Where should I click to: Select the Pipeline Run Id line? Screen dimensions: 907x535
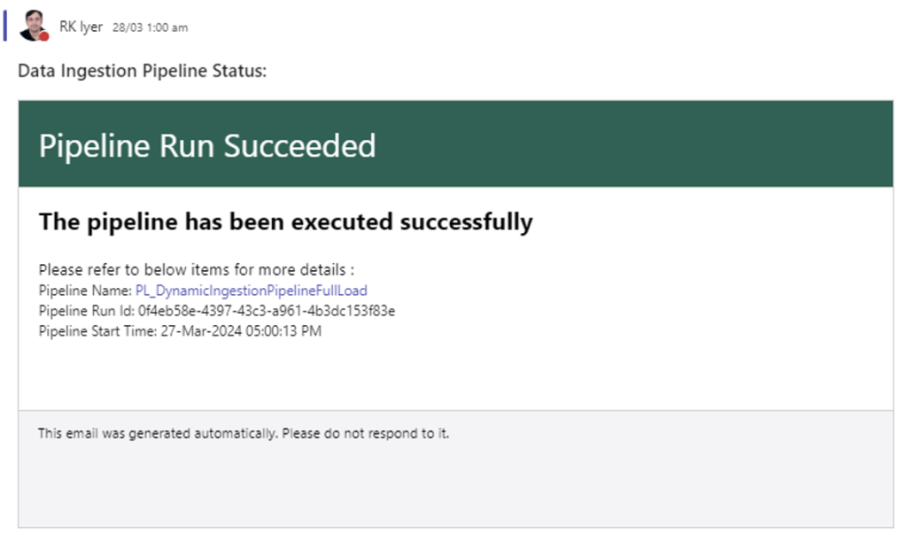[217, 311]
